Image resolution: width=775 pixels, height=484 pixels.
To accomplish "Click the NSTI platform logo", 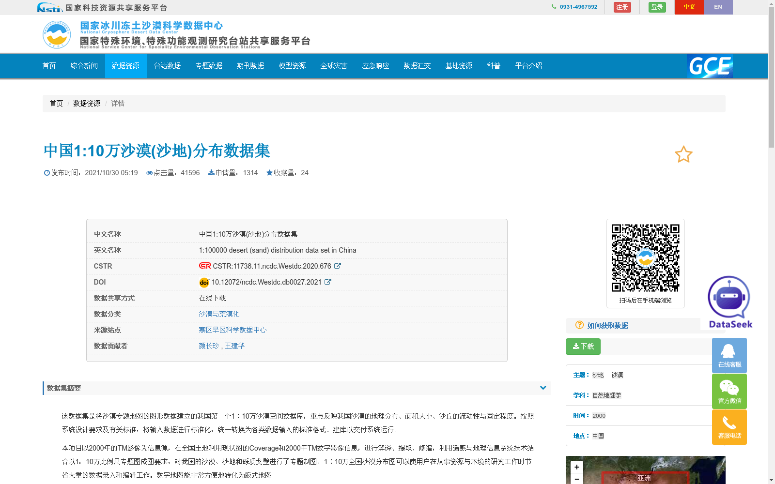I will (49, 7).
